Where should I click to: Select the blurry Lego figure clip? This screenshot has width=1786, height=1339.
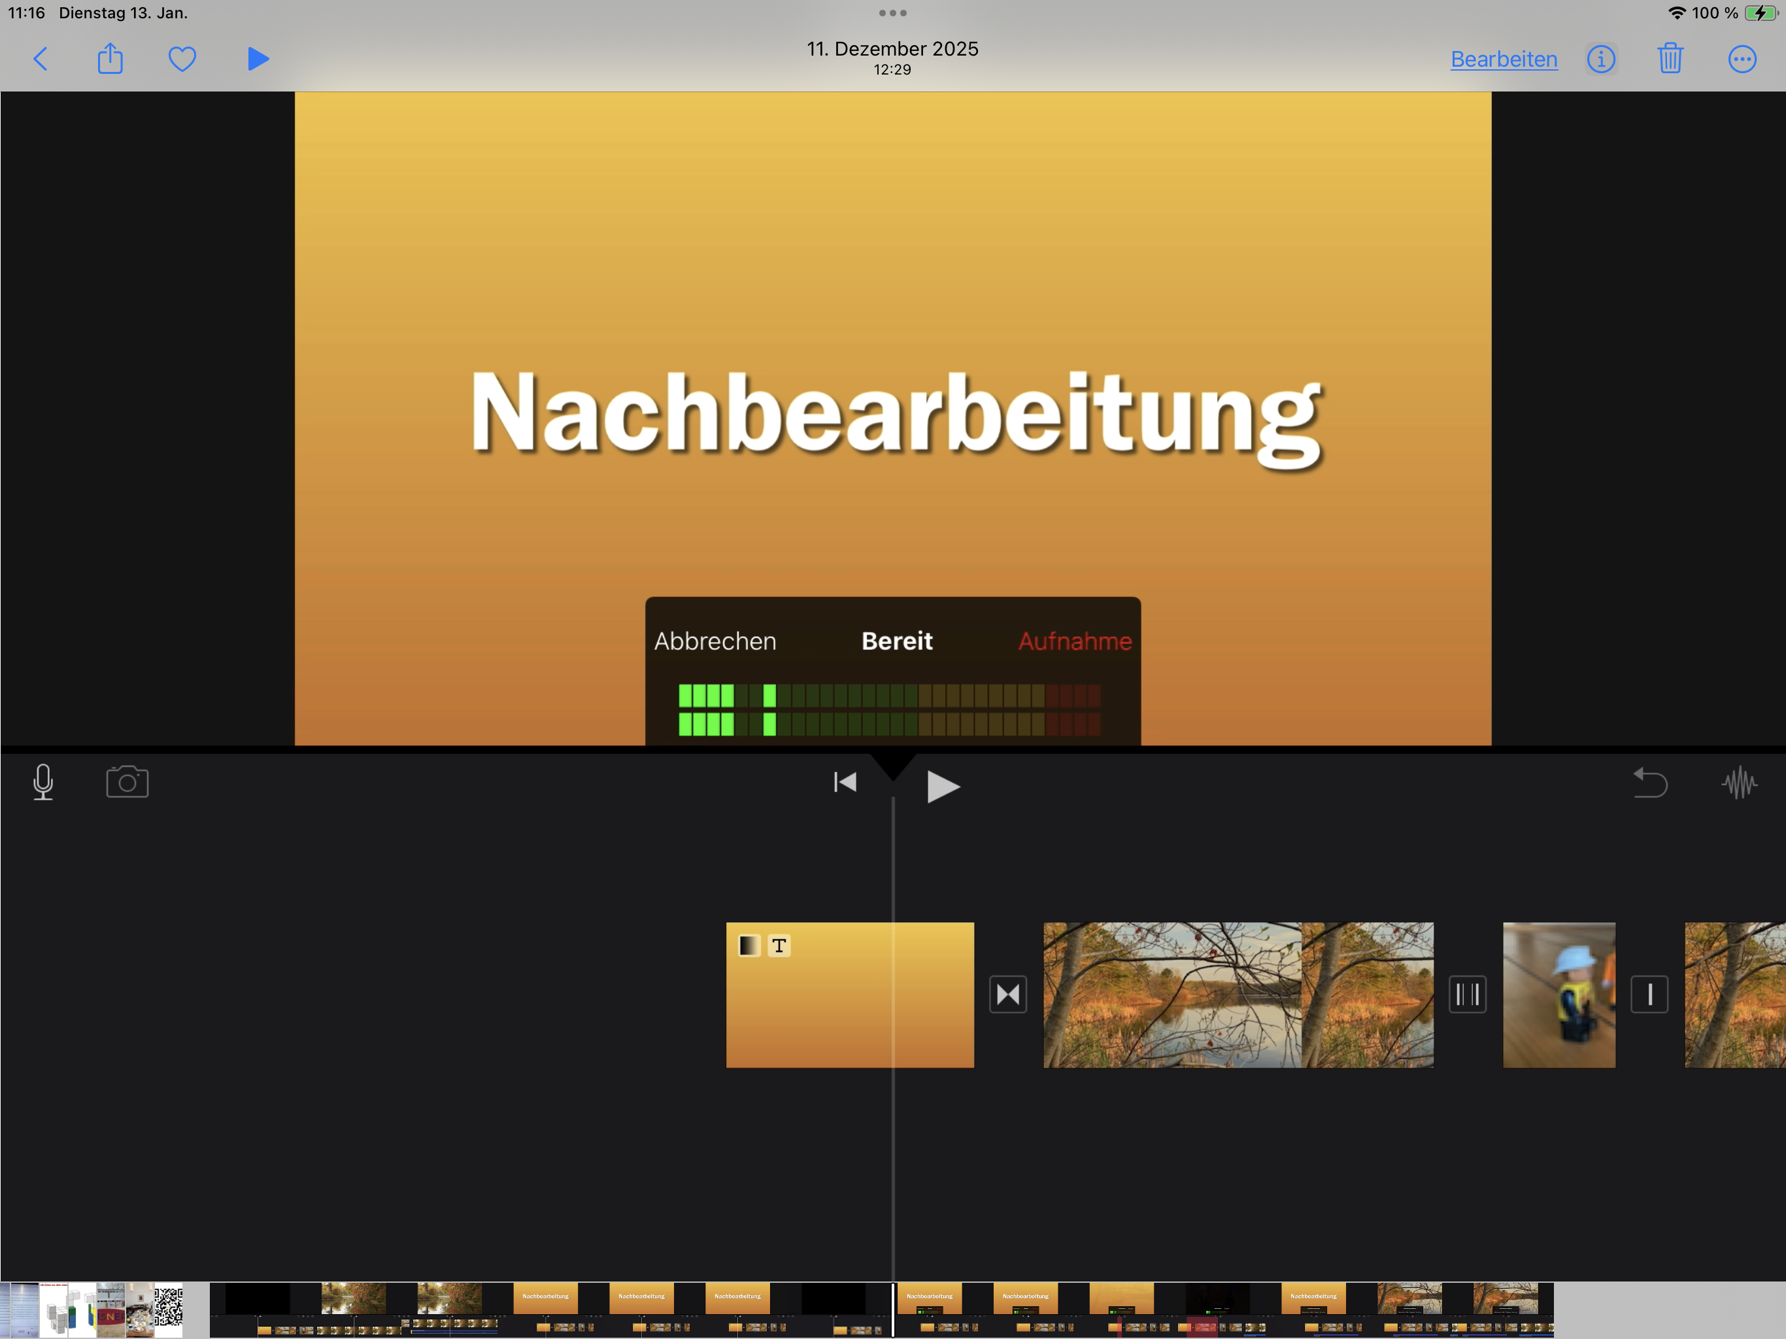click(x=1559, y=994)
